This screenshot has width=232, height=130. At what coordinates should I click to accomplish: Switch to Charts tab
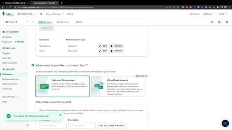pos(79,22)
